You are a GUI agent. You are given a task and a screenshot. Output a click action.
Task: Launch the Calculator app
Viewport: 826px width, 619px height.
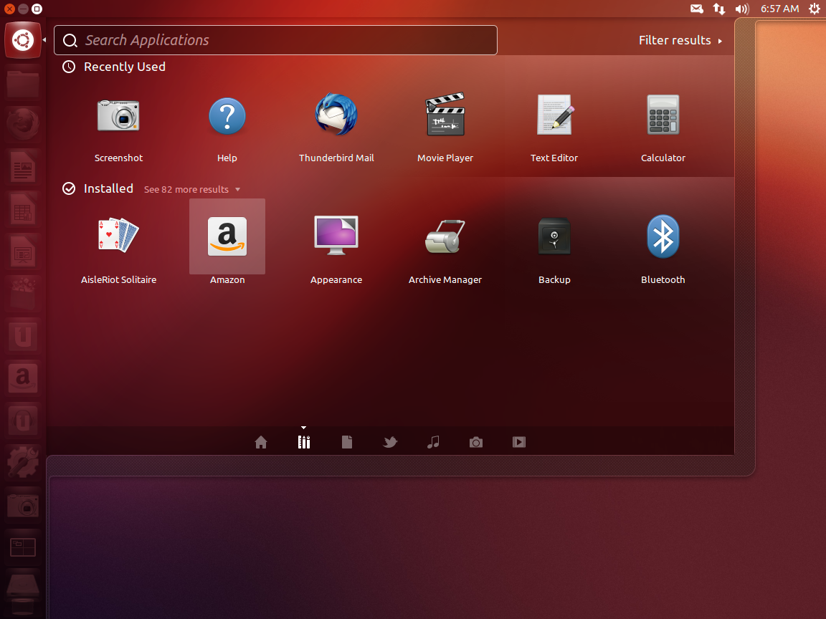663,115
